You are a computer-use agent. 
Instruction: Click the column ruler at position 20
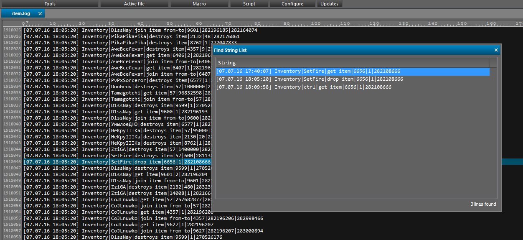(x=82, y=23)
